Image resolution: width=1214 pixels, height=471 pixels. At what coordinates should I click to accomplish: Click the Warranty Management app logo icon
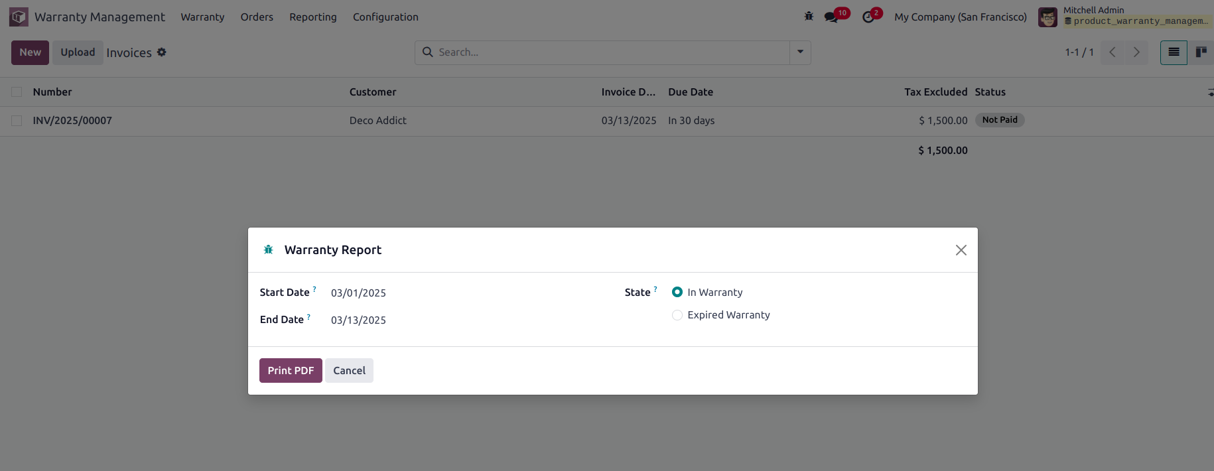[19, 17]
